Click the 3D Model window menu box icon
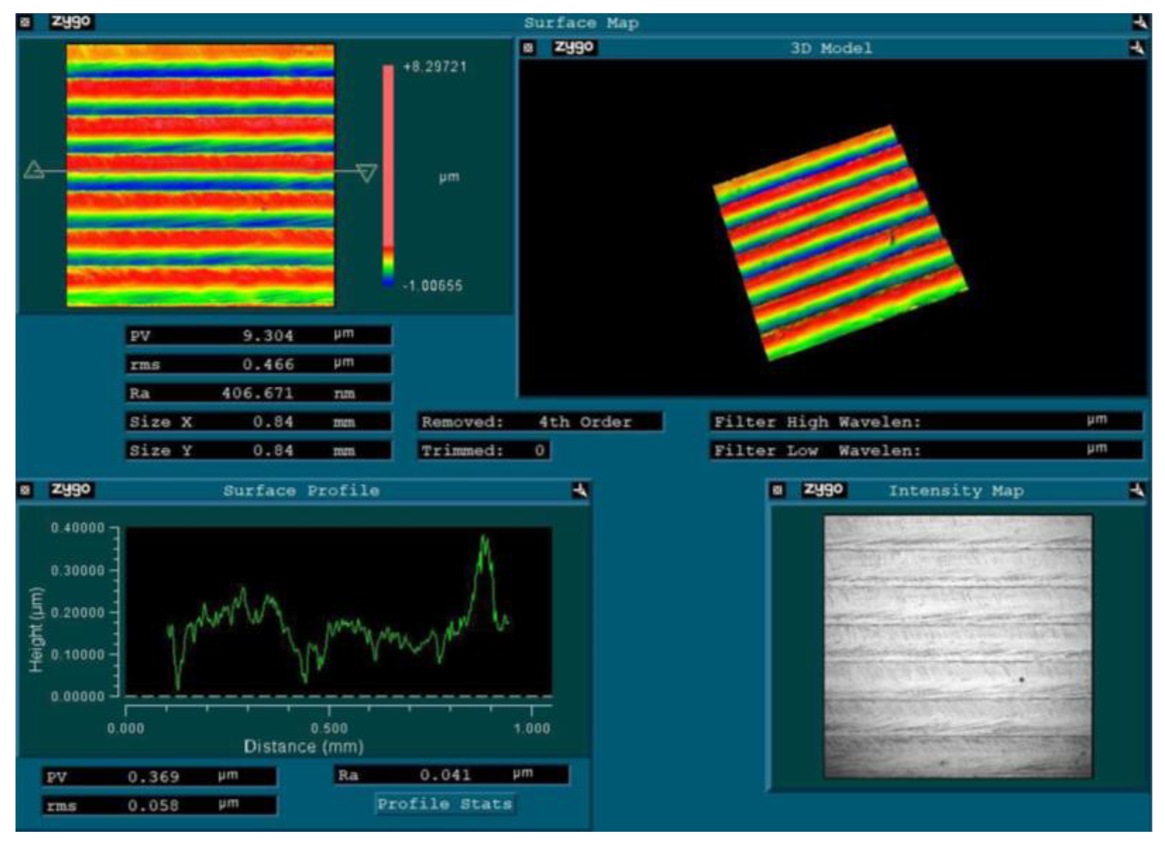The image size is (1165, 844). coord(528,48)
